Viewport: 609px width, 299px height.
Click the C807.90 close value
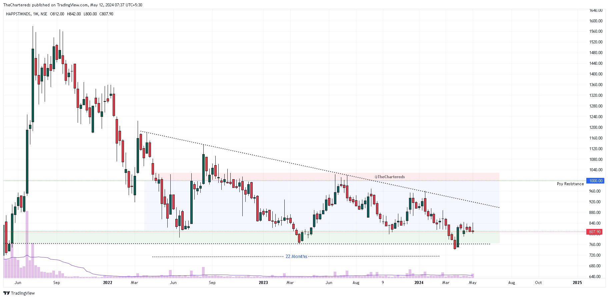click(106, 14)
